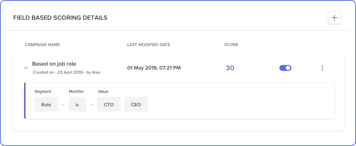Click the "is" modifier chip

tap(77, 105)
